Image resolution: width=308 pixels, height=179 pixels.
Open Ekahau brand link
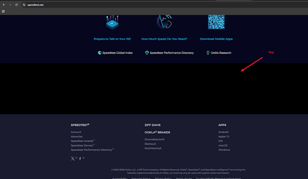150,144
